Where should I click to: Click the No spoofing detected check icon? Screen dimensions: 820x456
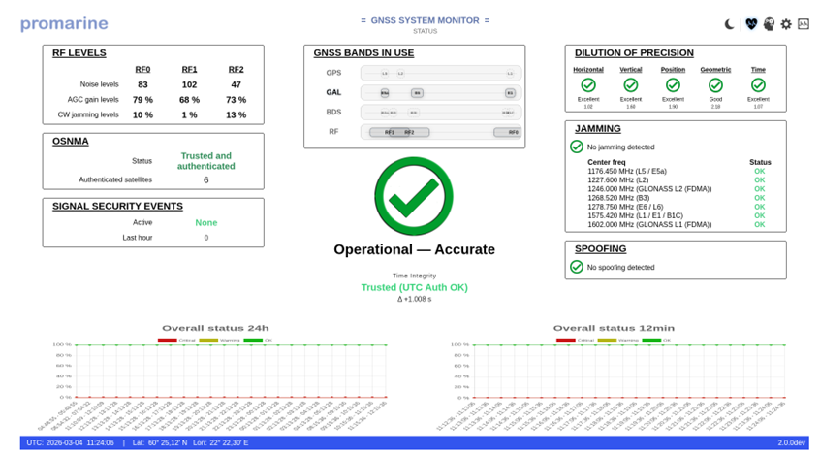coord(577,267)
